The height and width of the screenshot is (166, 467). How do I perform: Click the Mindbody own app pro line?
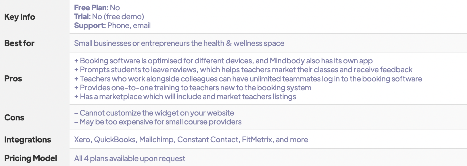tap(223, 61)
